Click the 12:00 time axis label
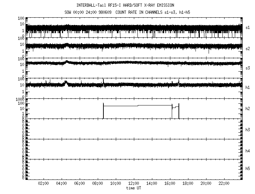Image resolution: width=255 pixels, height=194 pixels. pyautogui.click(x=134, y=184)
